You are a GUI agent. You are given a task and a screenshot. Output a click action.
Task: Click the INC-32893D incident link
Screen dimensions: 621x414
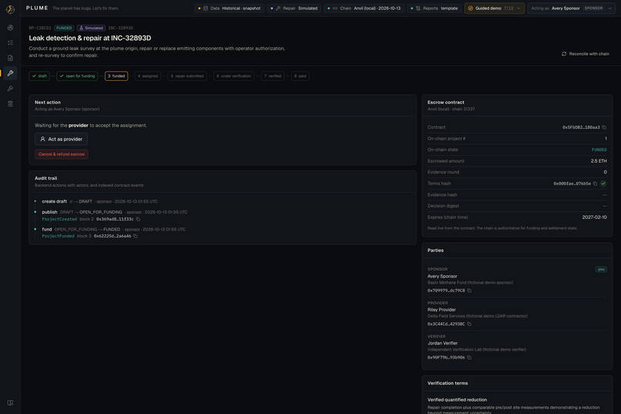pyautogui.click(x=121, y=28)
